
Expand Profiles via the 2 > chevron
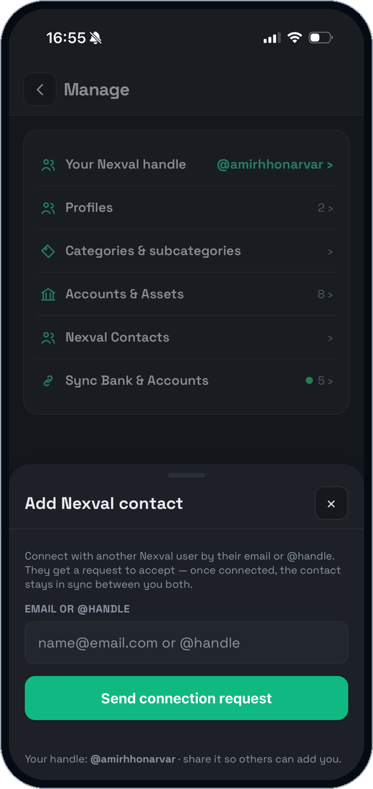point(325,208)
